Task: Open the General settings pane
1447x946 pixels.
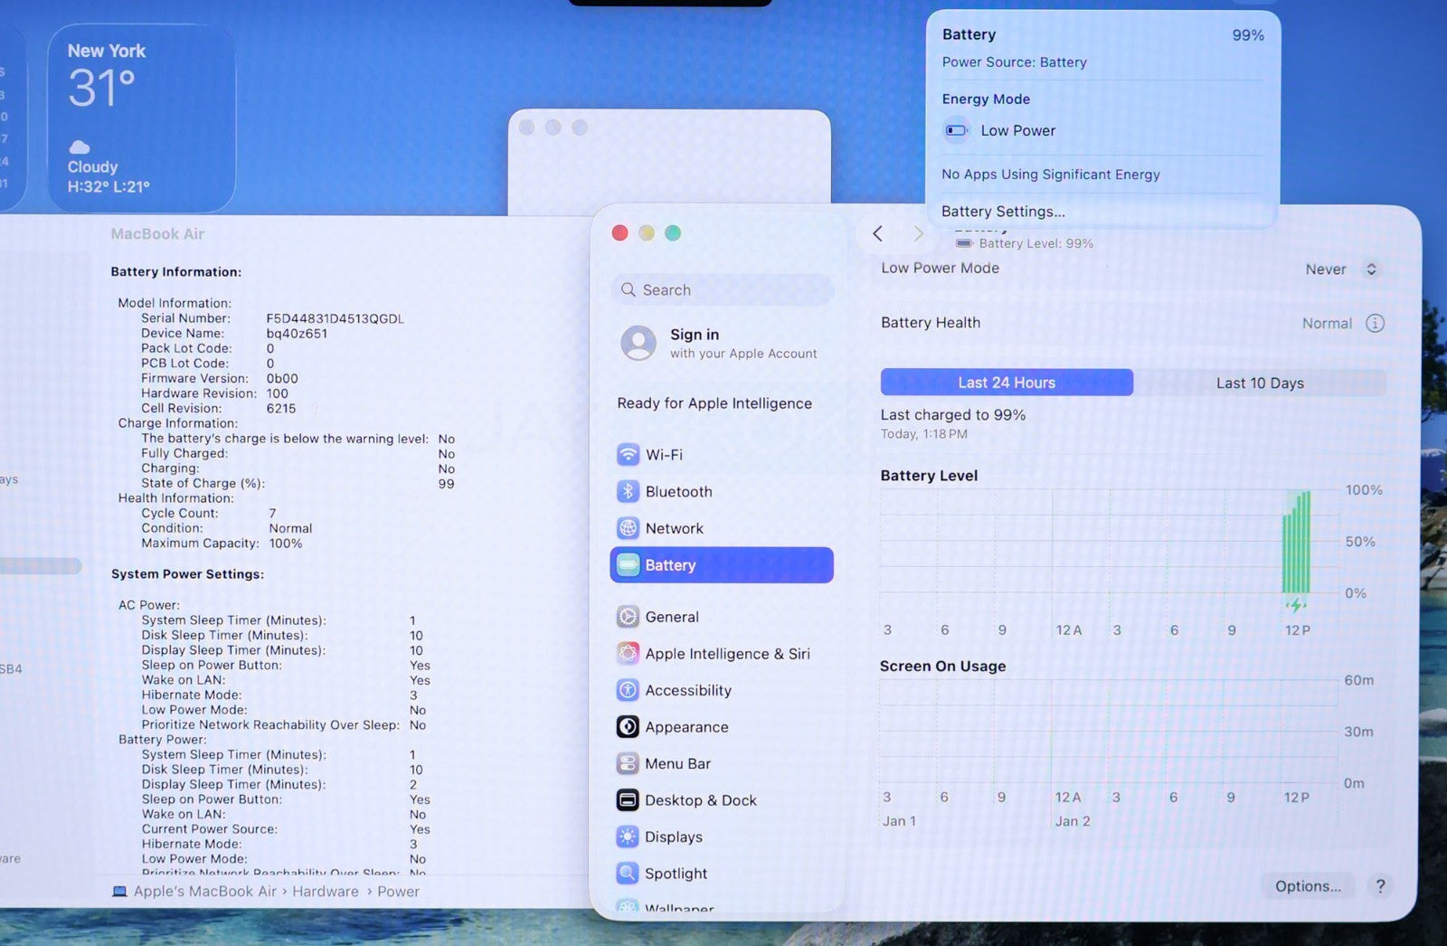Action: tap(671, 617)
